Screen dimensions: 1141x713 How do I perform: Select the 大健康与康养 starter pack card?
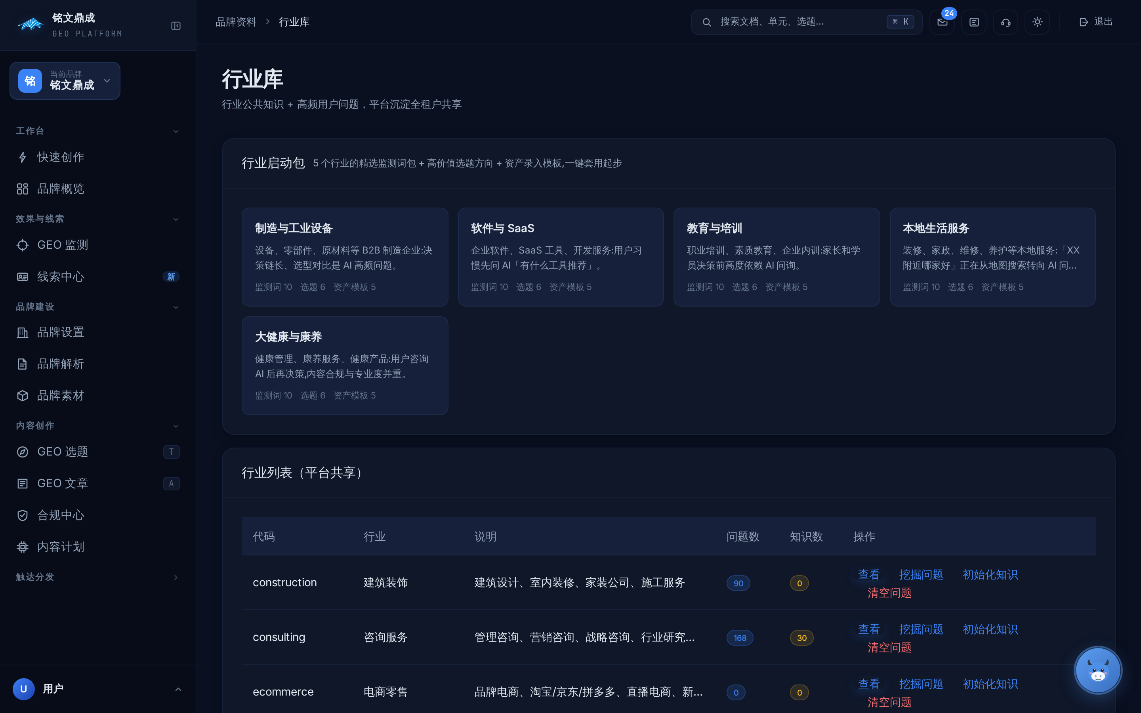345,366
